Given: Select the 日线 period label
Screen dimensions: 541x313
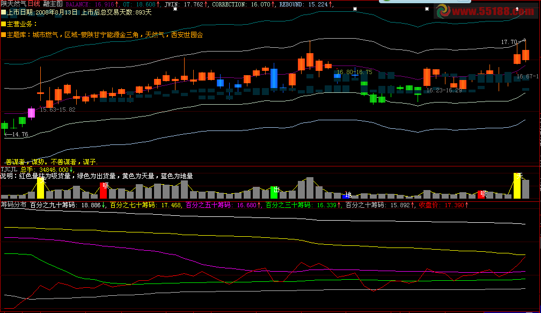Looking at the screenshot, I should coord(34,4).
